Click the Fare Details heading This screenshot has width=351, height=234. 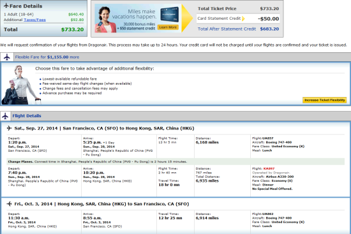pyautogui.click(x=26, y=6)
